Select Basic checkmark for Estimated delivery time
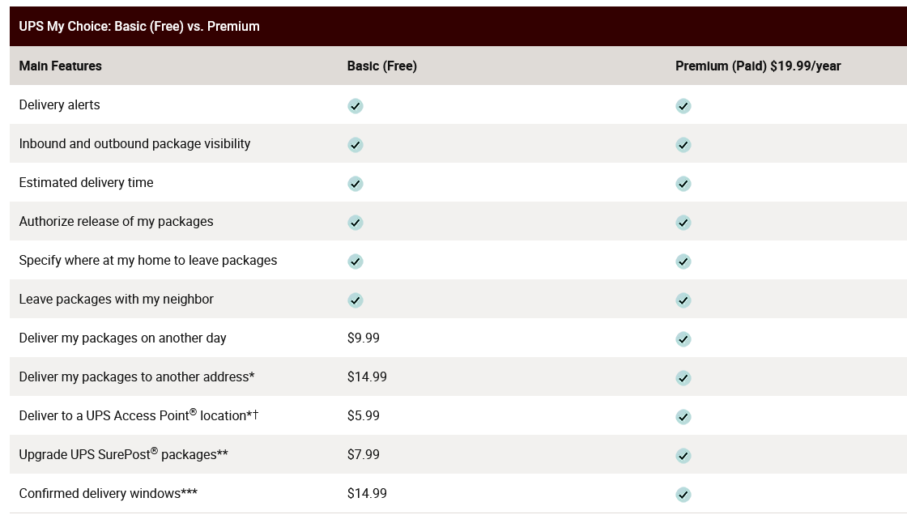 point(356,184)
